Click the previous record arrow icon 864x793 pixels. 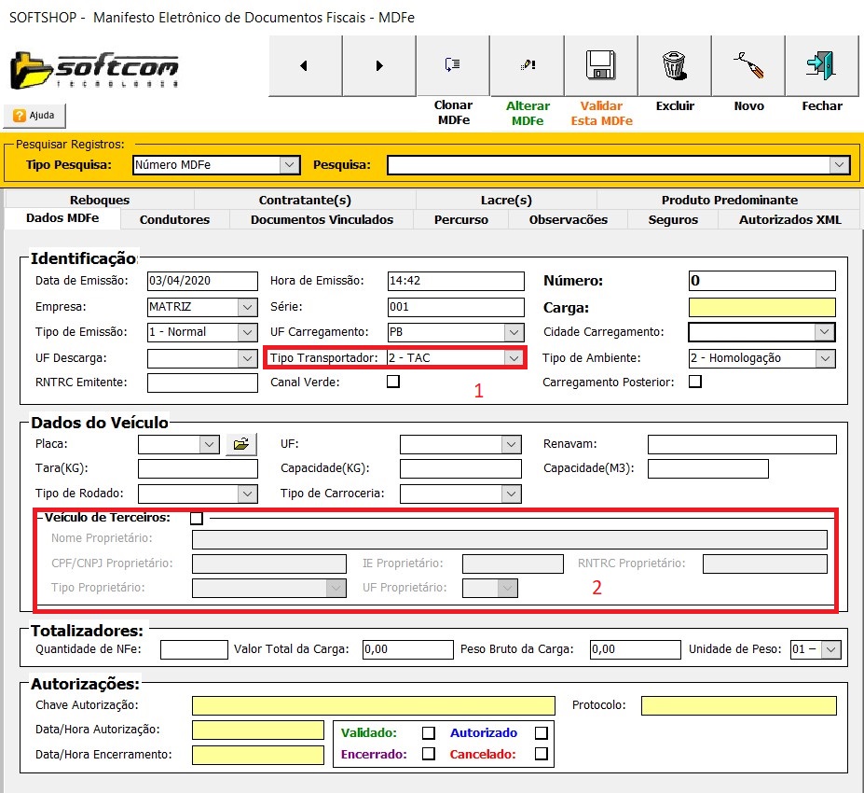pyautogui.click(x=305, y=65)
